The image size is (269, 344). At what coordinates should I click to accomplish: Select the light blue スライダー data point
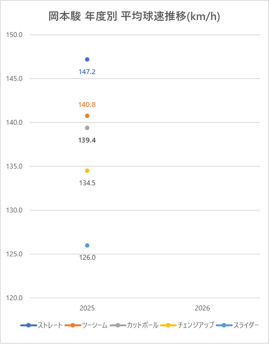87,245
